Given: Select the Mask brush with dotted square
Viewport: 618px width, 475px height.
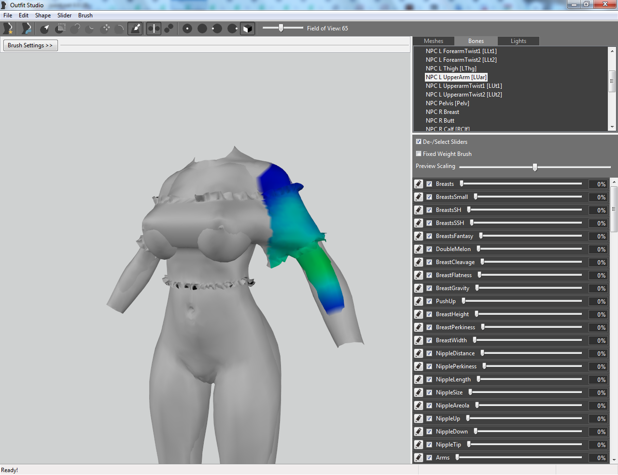Looking at the screenshot, I should (60, 28).
